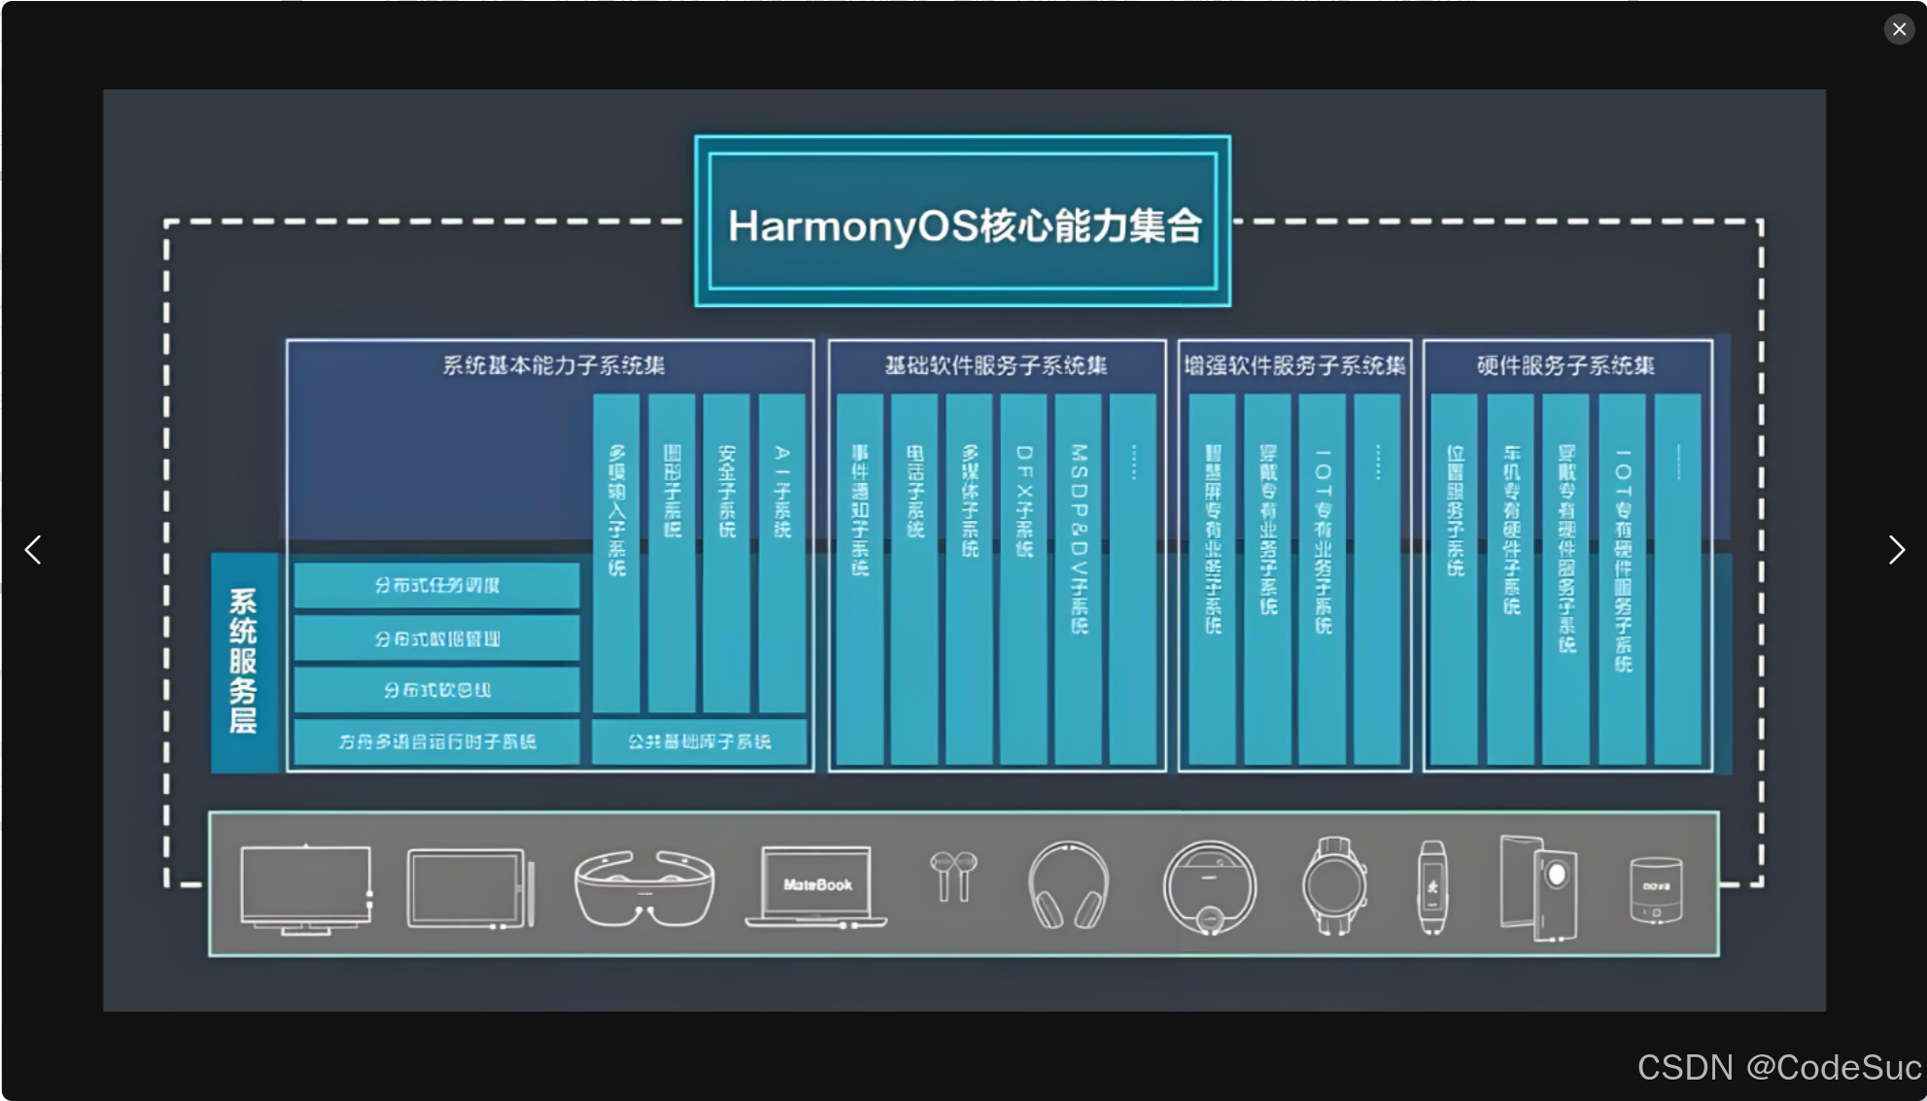Viewport: 1927px width, 1101px height.
Task: Click the fitness band icon
Action: point(1430,886)
